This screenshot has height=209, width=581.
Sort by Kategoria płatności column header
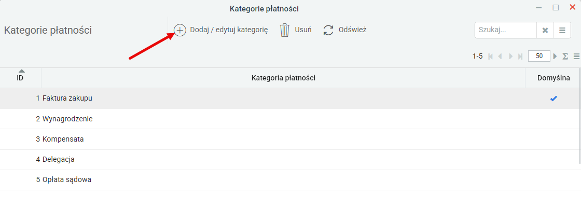(283, 78)
